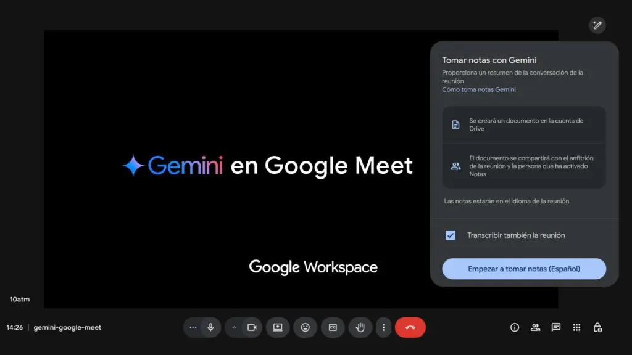Image resolution: width=632 pixels, height=355 pixels.
Task: Open the activities grid icon
Action: coord(576,327)
